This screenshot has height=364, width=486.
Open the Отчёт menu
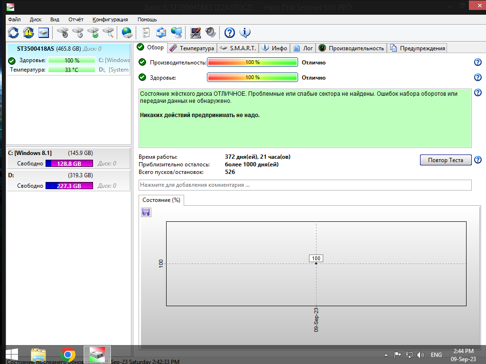tap(75, 19)
